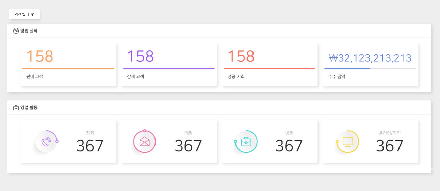Select the teal briefcase visit icon
Screen dimensions: 440x191
(x=246, y=141)
